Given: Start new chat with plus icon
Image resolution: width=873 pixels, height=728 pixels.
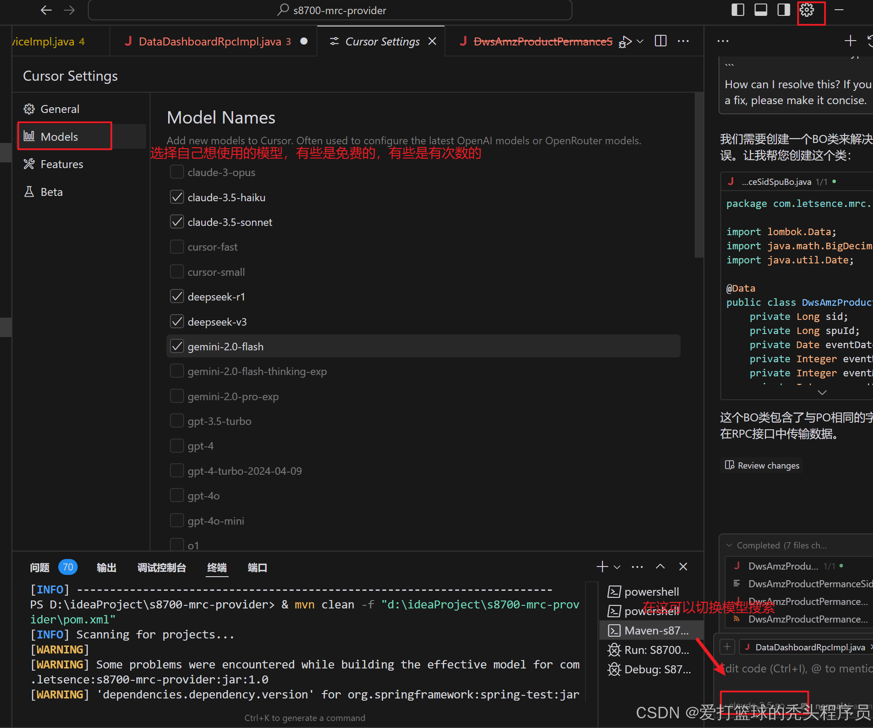Looking at the screenshot, I should tap(850, 41).
